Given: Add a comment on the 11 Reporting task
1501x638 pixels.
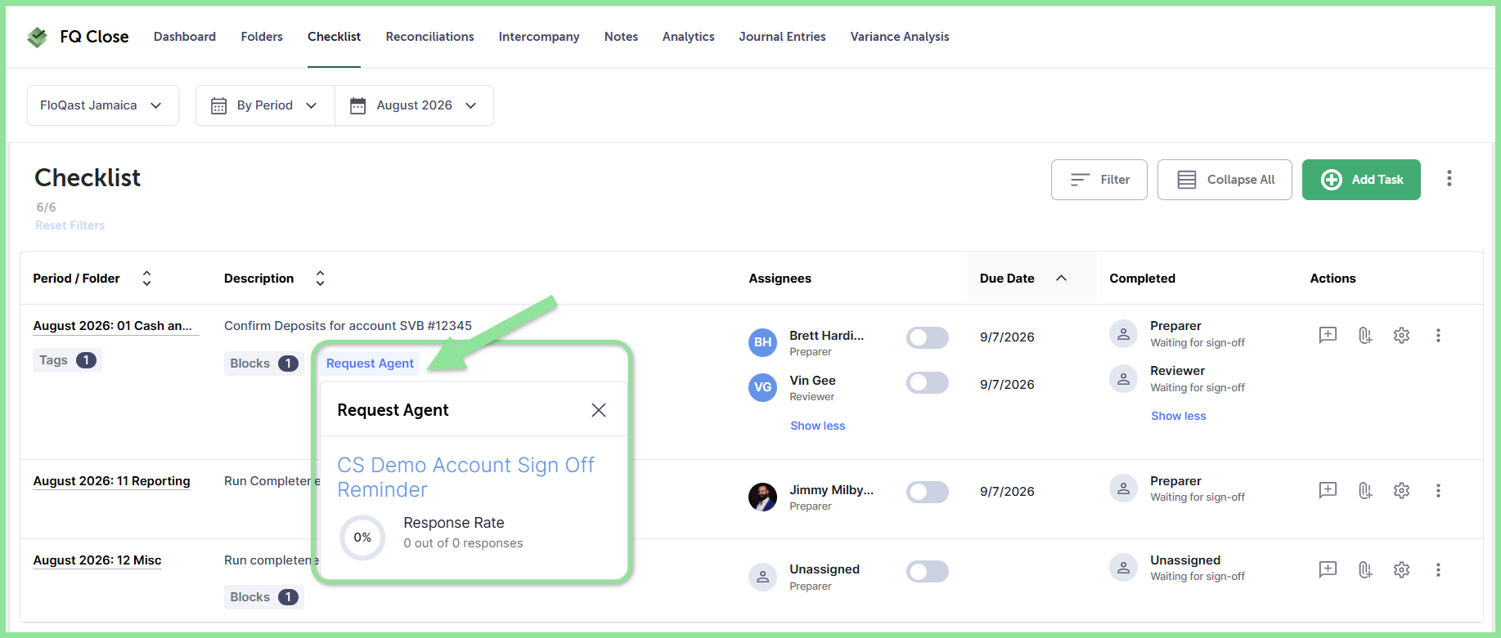Looking at the screenshot, I should 1328,490.
